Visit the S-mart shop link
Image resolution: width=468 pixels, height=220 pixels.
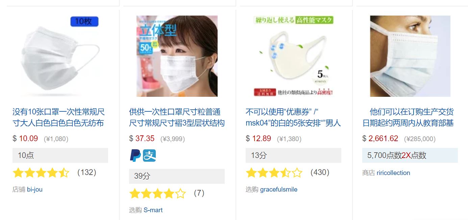pos(153,210)
